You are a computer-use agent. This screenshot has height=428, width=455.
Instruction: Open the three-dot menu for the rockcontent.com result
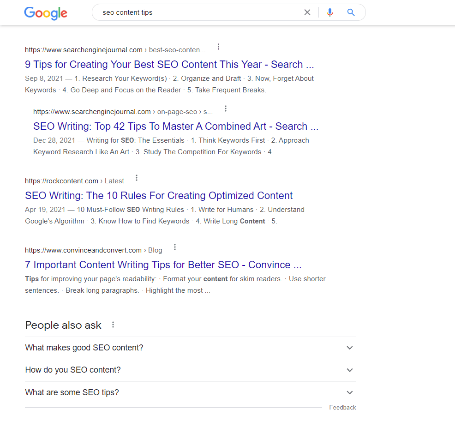(137, 177)
